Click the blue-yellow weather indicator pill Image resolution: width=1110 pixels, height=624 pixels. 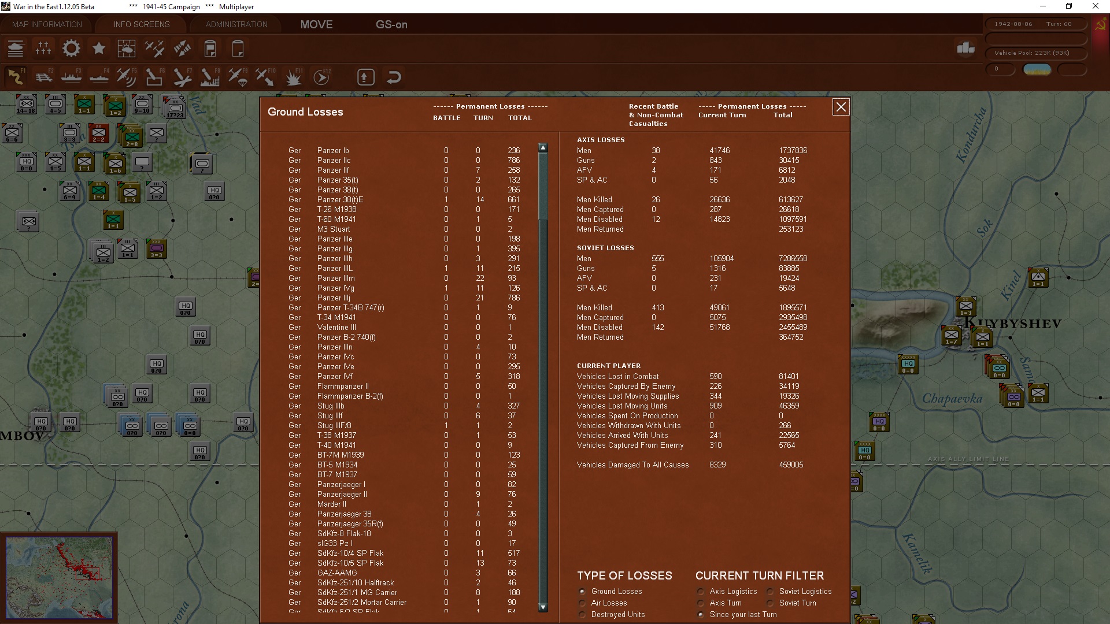[1037, 69]
